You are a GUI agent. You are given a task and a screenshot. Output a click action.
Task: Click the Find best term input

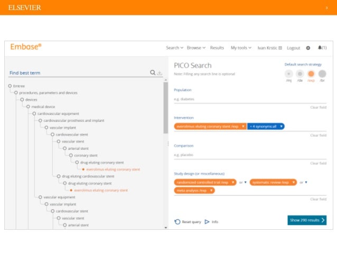tap(79, 73)
